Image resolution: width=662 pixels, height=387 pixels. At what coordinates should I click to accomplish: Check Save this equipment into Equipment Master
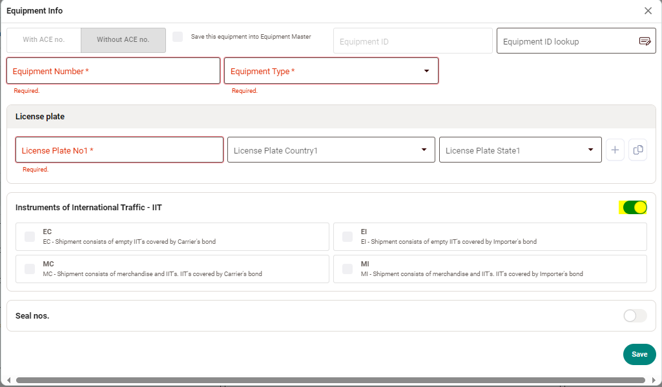pos(178,37)
